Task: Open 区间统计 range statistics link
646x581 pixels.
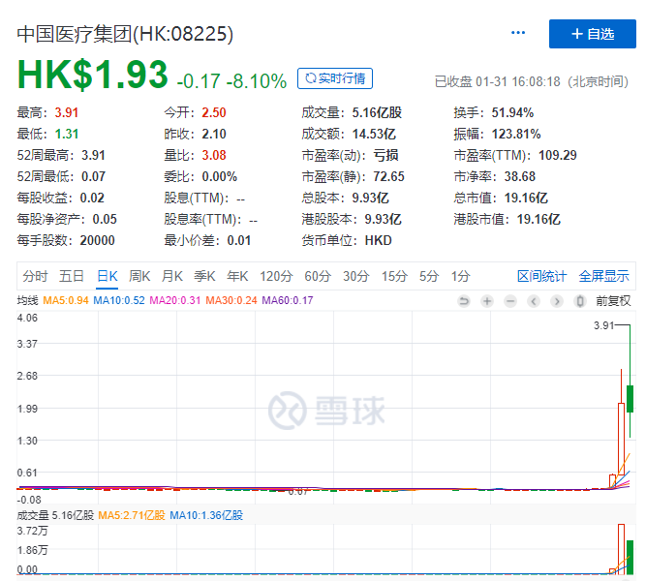Action: click(x=541, y=276)
